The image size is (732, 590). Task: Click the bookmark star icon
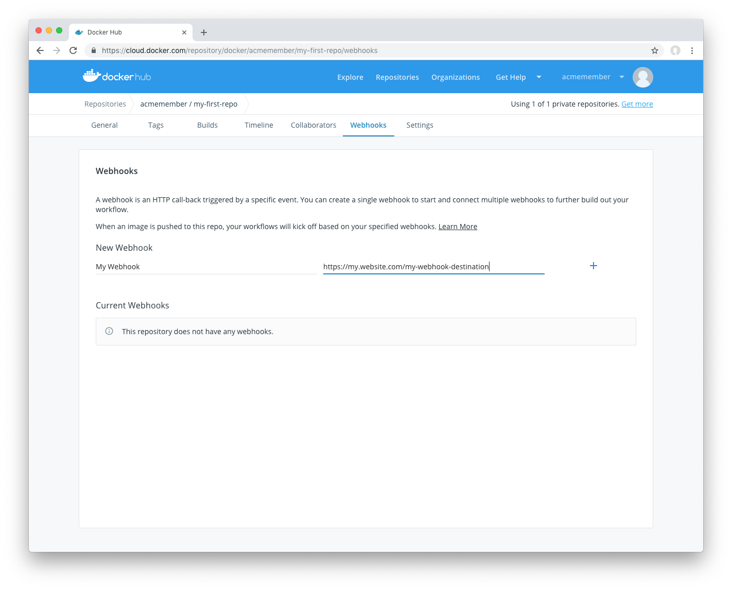tap(655, 50)
